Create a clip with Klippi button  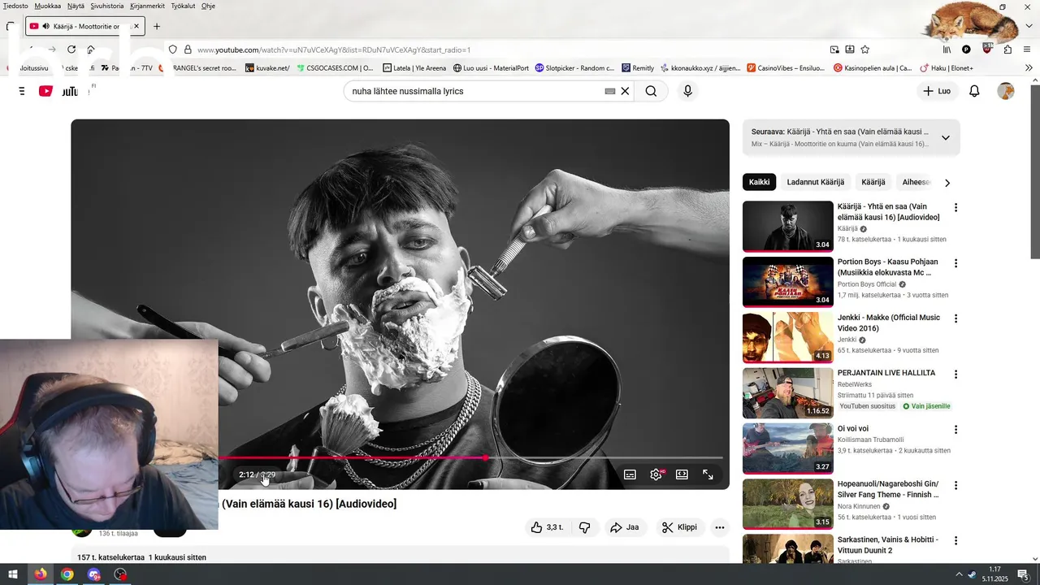679,527
